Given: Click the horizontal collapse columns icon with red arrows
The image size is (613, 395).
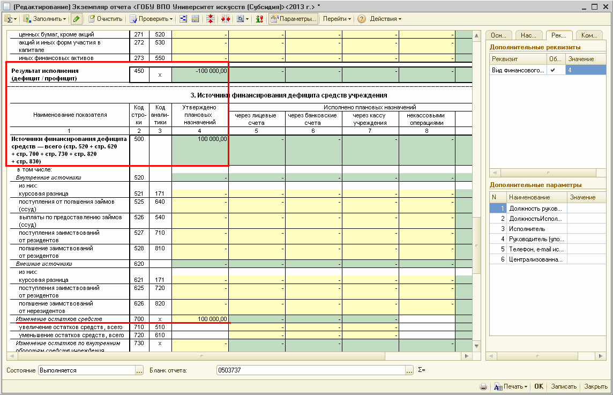Looking at the screenshot, I should tap(225, 19).
